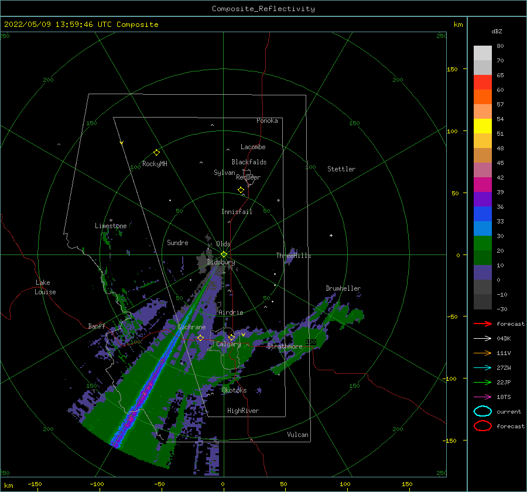Select the magenta 39-42 dBZ color swatch
The image size is (527, 492).
[482, 184]
